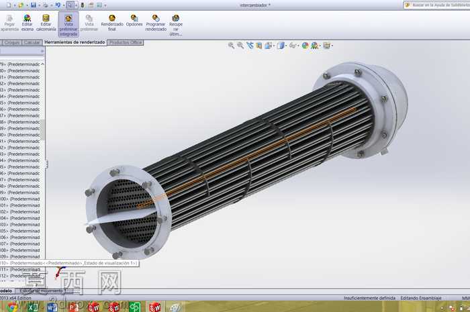Click the Apply Scene icon
This screenshot has width=470, height=312.
point(314,46)
